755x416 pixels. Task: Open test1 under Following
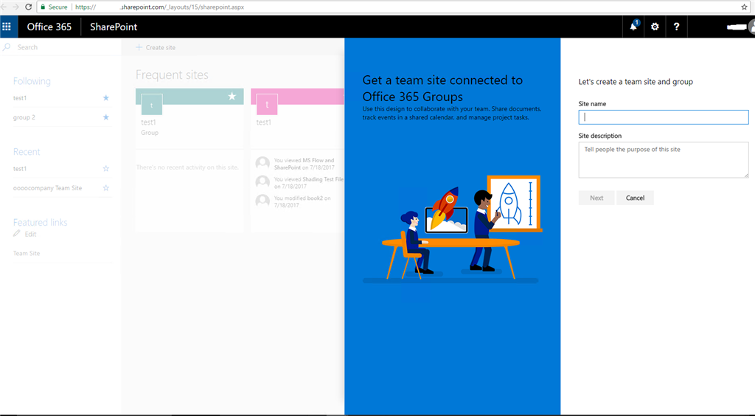point(20,98)
